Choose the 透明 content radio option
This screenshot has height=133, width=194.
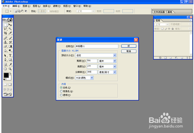(61, 95)
